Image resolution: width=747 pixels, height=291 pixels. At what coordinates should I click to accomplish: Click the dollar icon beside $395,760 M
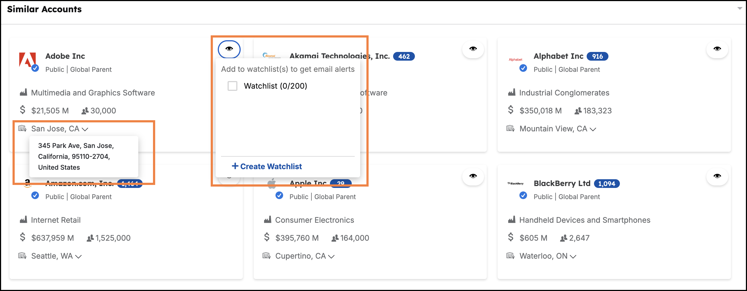267,237
